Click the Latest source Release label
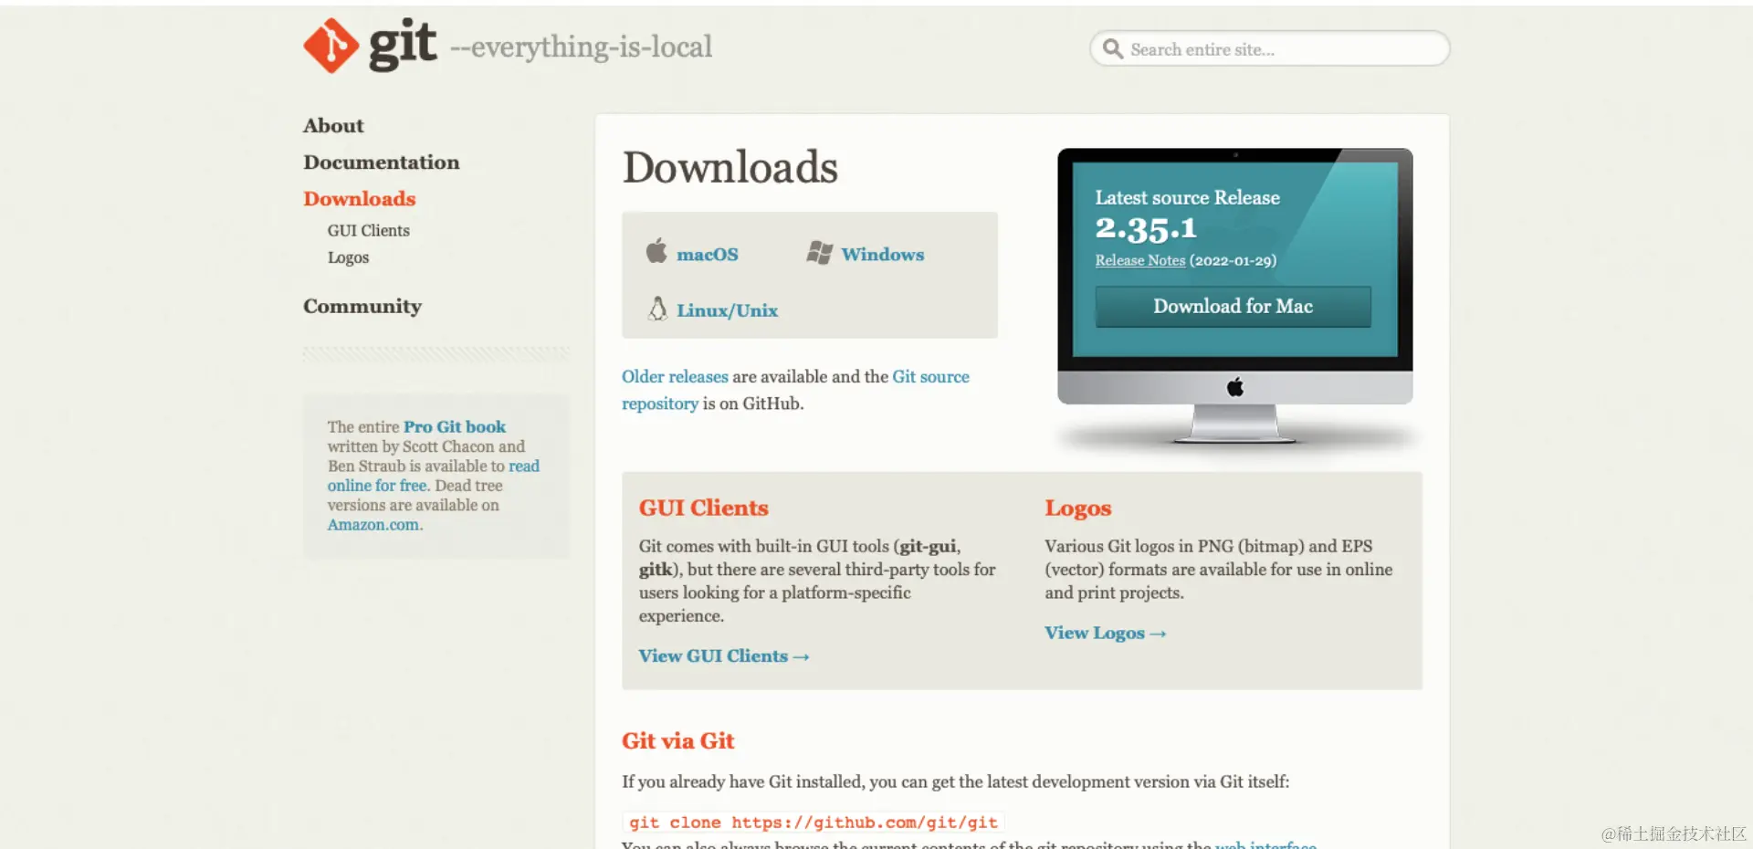This screenshot has height=849, width=1753. 1188,198
